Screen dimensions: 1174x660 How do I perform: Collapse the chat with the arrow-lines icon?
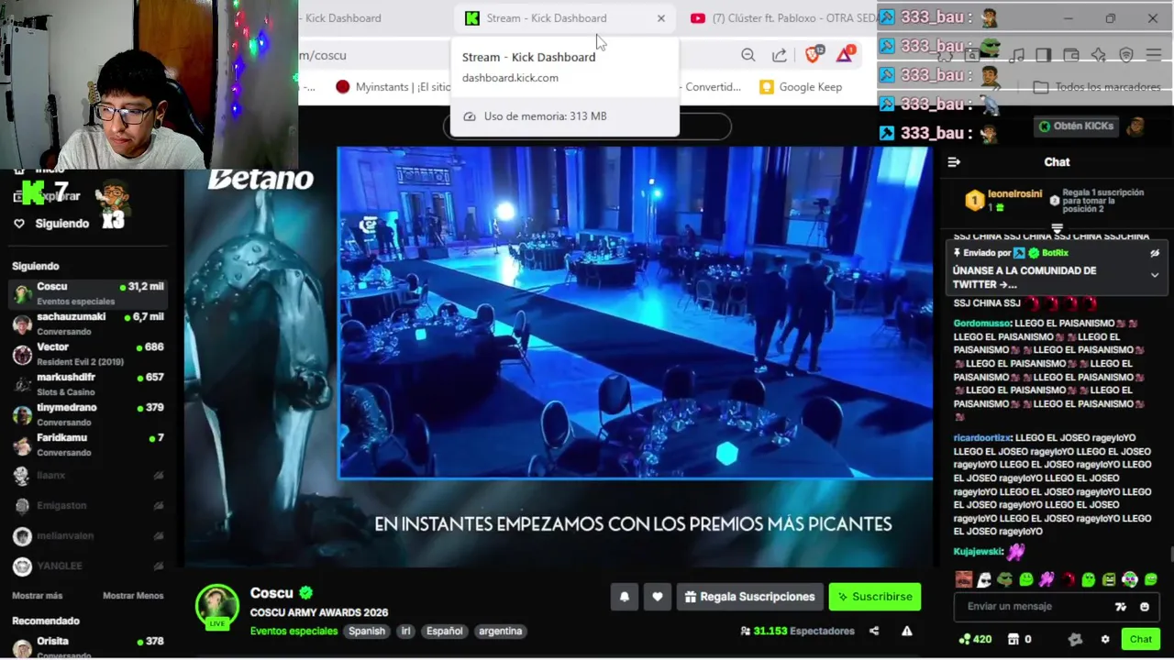pos(954,162)
